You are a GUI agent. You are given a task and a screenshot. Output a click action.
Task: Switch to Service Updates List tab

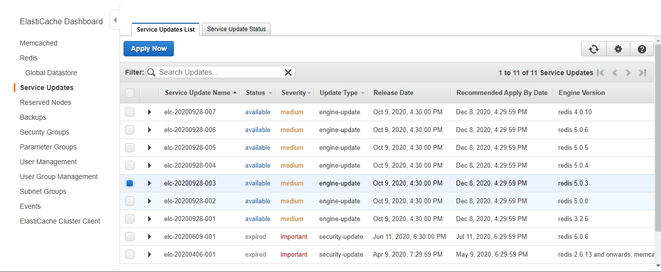tap(165, 29)
